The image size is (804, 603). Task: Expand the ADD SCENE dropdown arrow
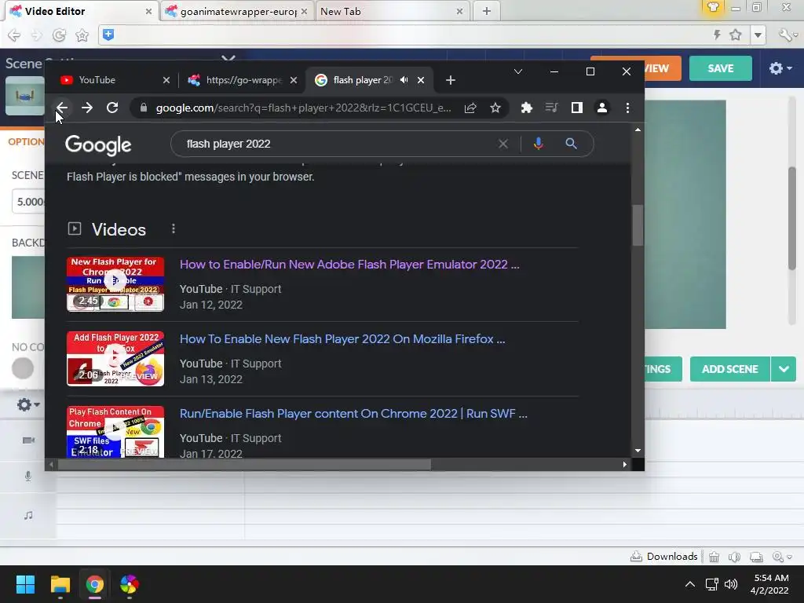(784, 369)
